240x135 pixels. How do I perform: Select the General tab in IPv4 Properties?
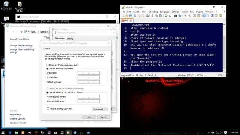[46, 49]
